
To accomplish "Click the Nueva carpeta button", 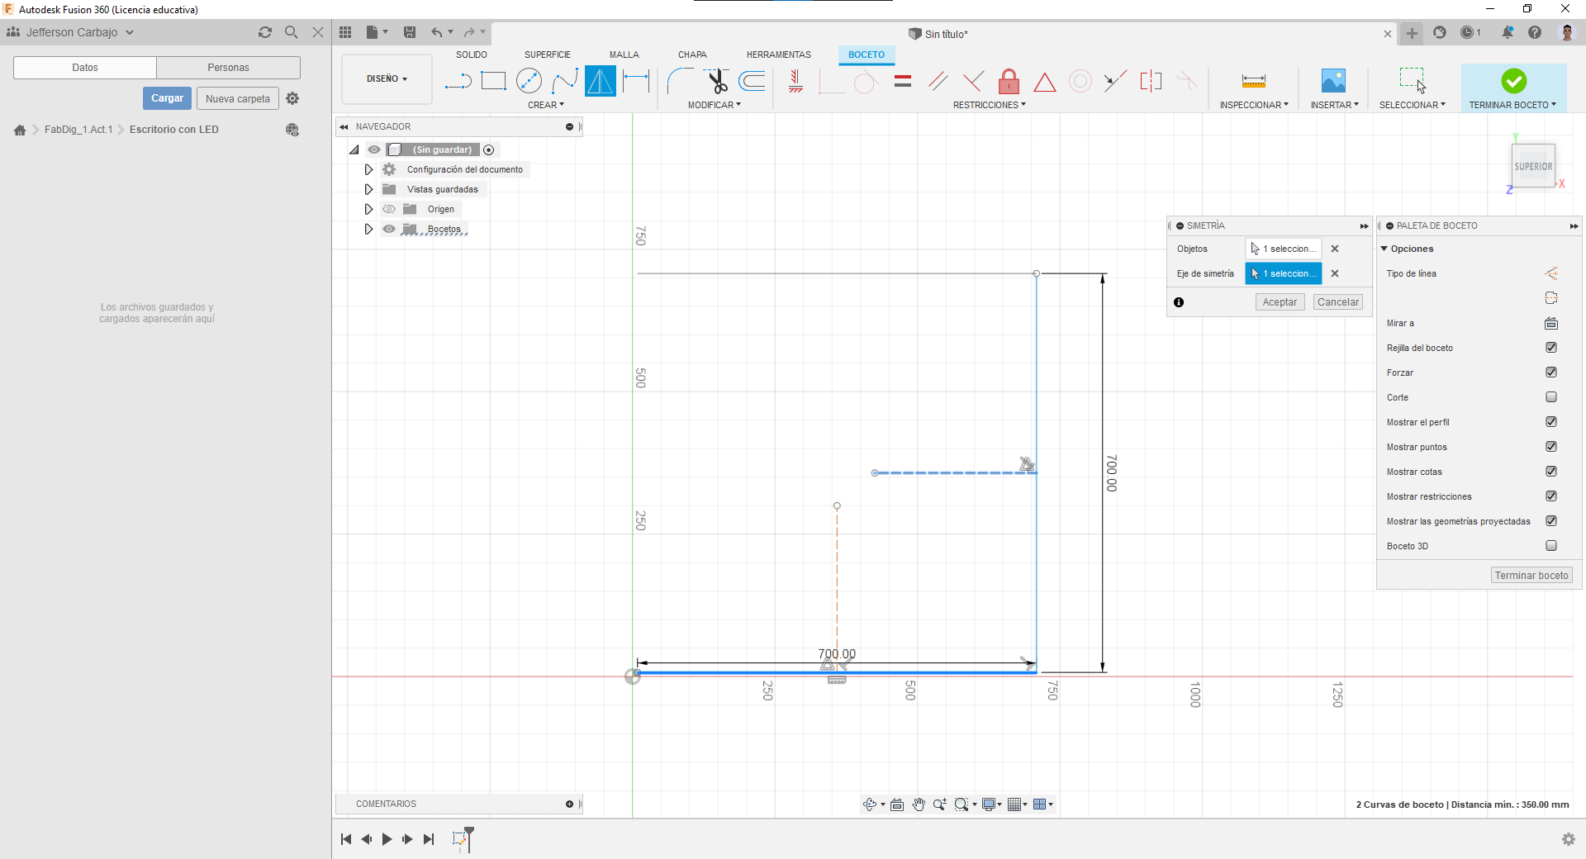I will tap(238, 98).
